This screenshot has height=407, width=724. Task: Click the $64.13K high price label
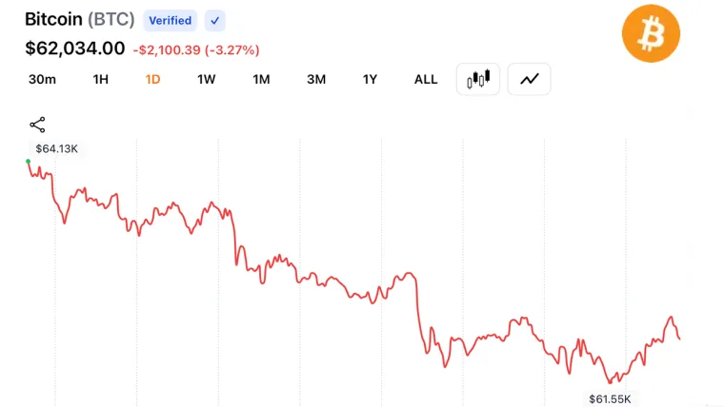coord(57,148)
